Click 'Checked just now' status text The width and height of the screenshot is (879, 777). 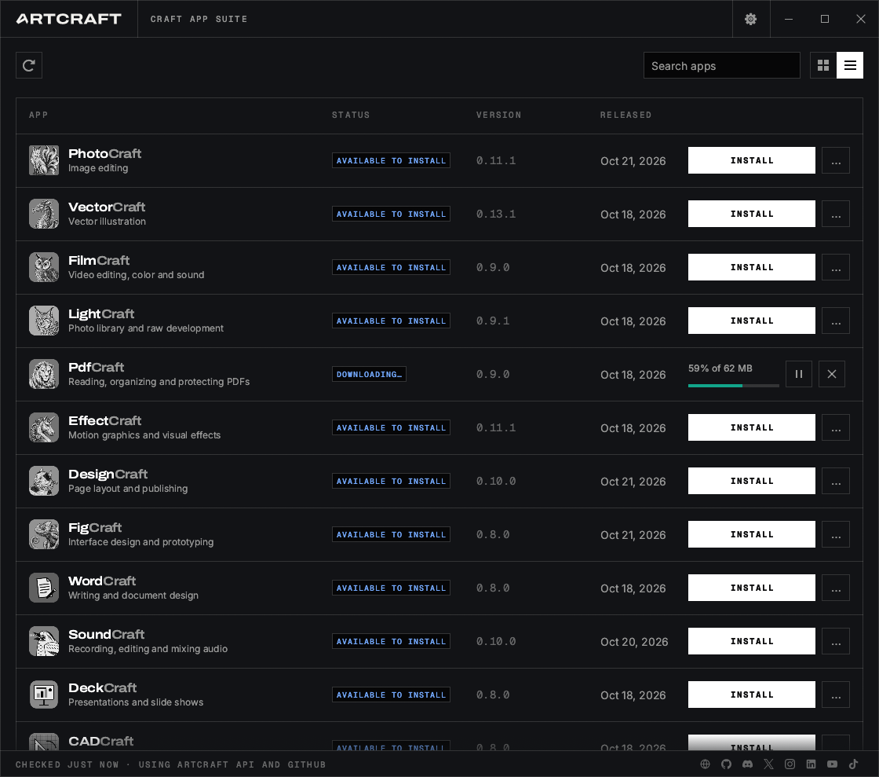67,764
